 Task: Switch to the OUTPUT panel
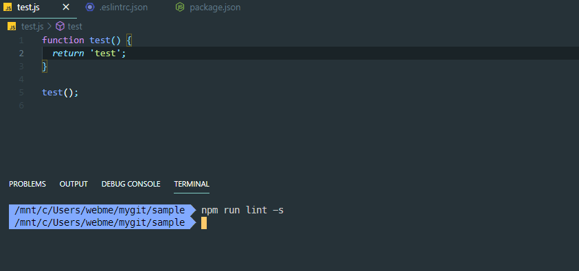[x=73, y=184]
